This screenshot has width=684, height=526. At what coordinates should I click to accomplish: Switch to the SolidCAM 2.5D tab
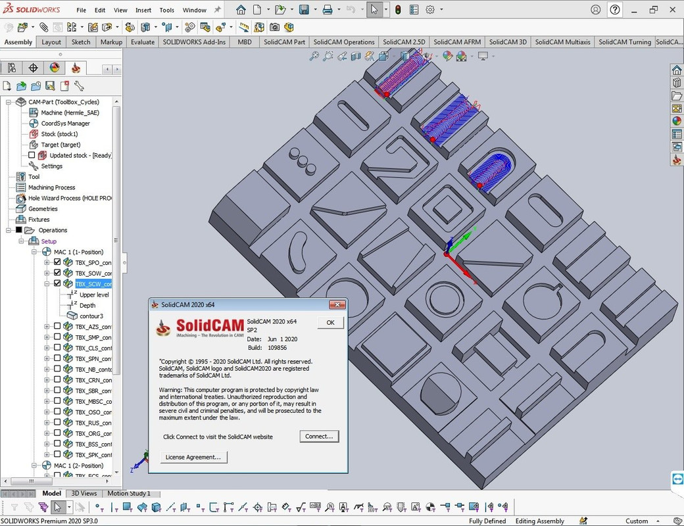404,42
